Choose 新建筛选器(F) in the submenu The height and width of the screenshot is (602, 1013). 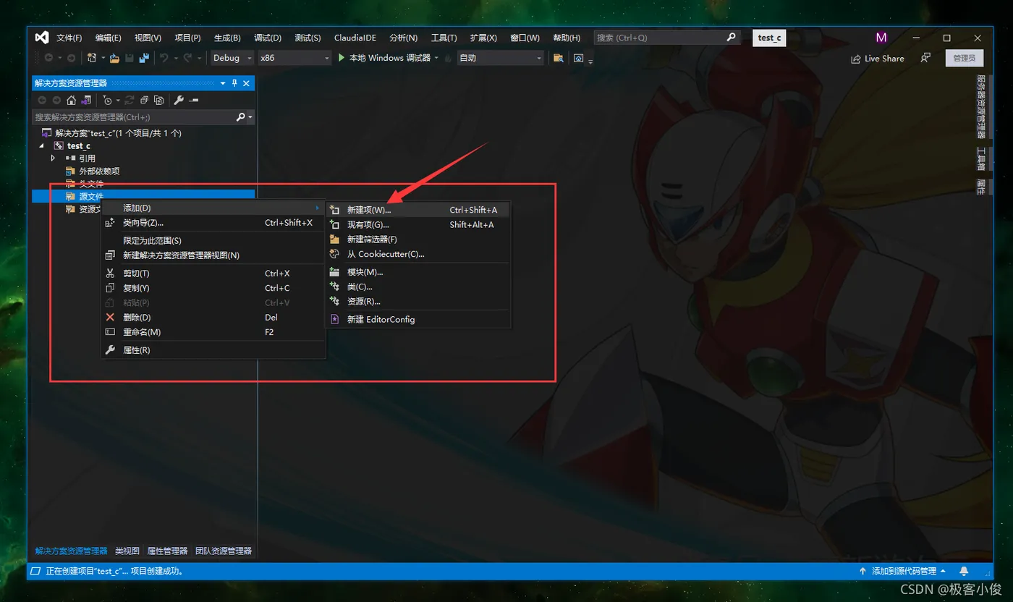[x=418, y=239]
